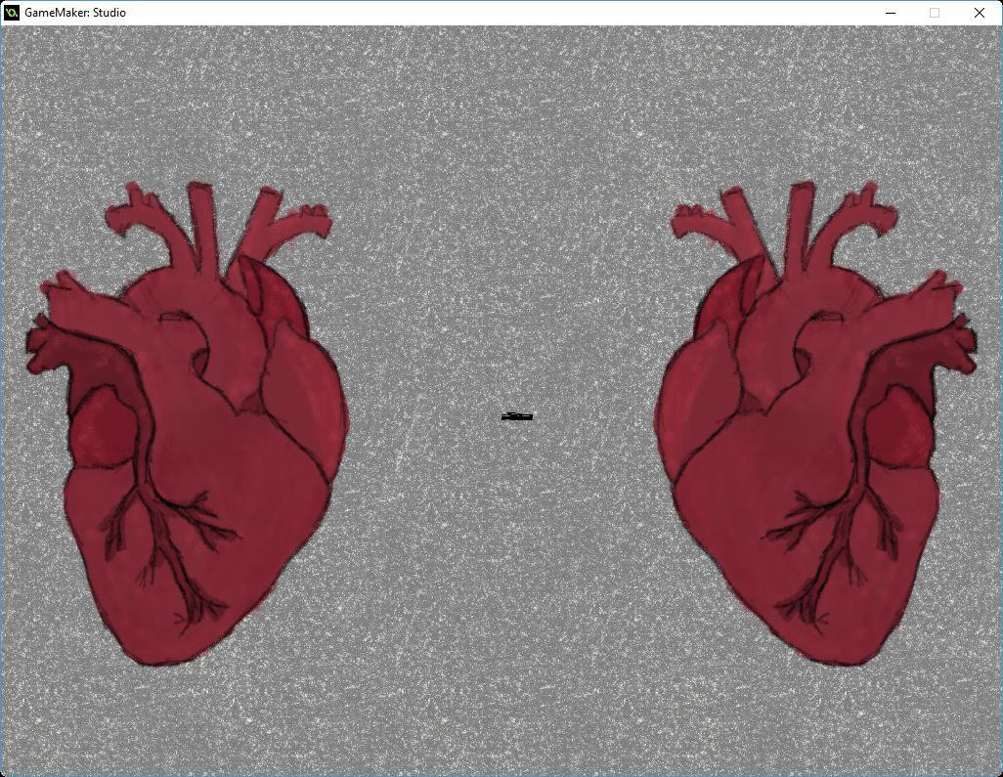Click the right anatomical heart sprite
This screenshot has width=1003, height=777.
click(x=815, y=423)
